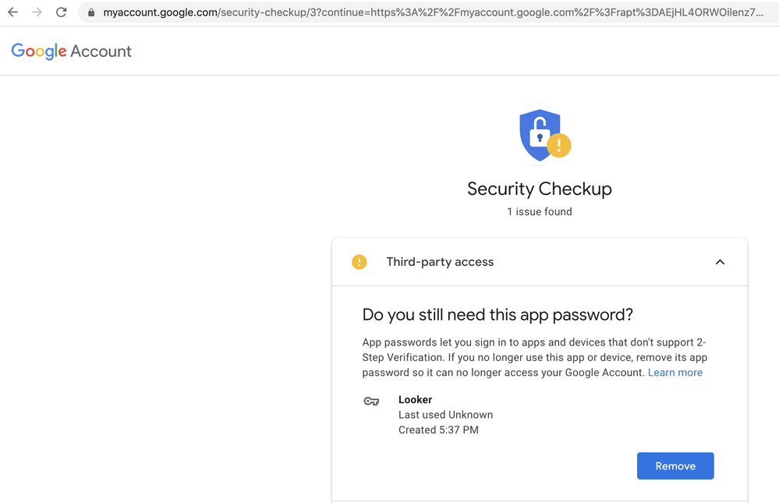
Task: Click the '1 issue found' text
Action: 540,212
